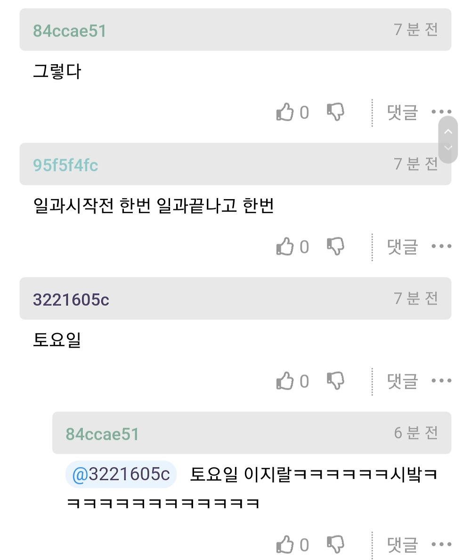Click the @3221605c mention tag
This screenshot has height=560, width=471.
[x=121, y=474]
